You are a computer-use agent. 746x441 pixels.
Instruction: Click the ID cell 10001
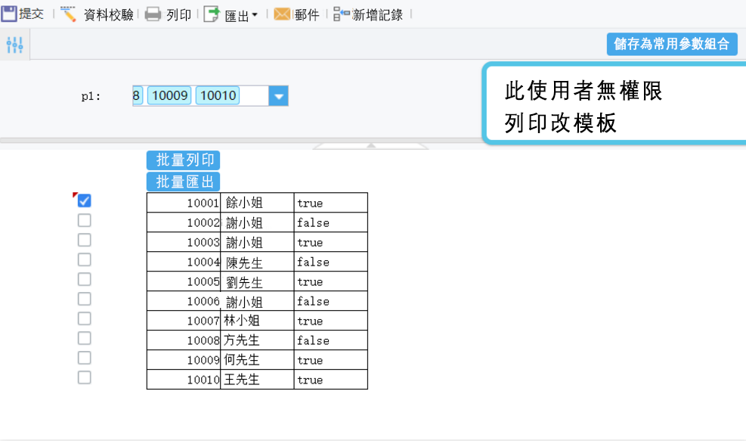pos(184,203)
